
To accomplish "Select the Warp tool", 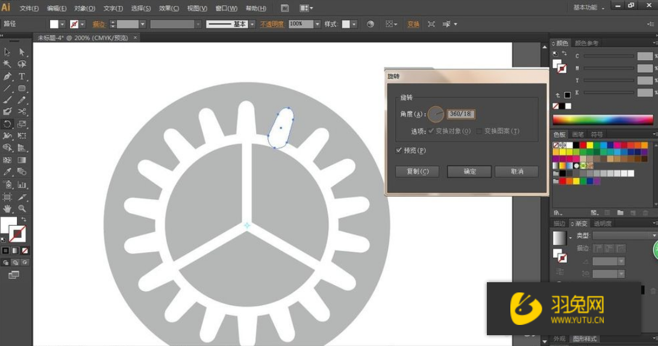I will pos(7,136).
